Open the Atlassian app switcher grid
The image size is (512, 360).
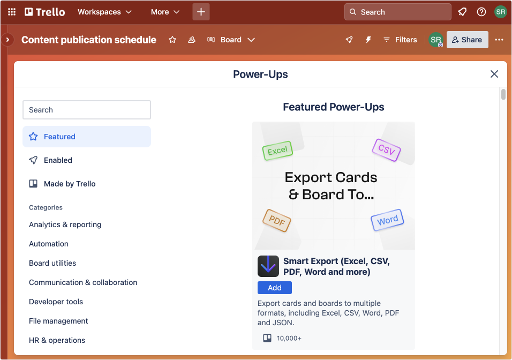(11, 11)
